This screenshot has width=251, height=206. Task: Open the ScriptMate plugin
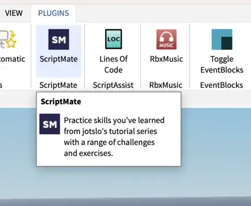click(x=58, y=51)
